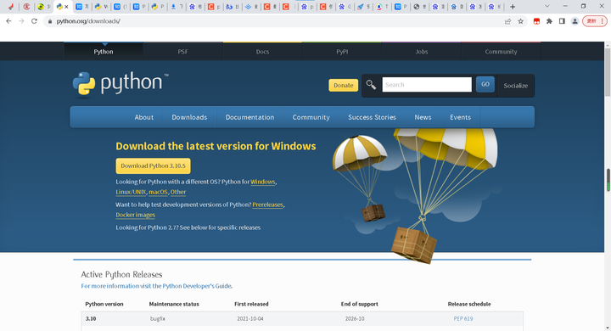Screen dimensions: 611x331
Task: Follow the Windows download link
Action: pyautogui.click(x=262, y=182)
